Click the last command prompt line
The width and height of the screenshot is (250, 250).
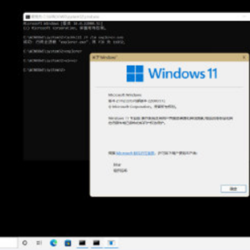[x=44, y=69]
